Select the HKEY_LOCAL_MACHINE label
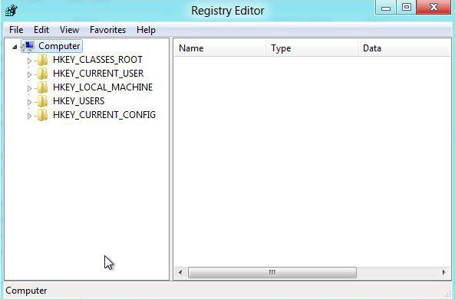The width and height of the screenshot is (455, 299). click(103, 87)
